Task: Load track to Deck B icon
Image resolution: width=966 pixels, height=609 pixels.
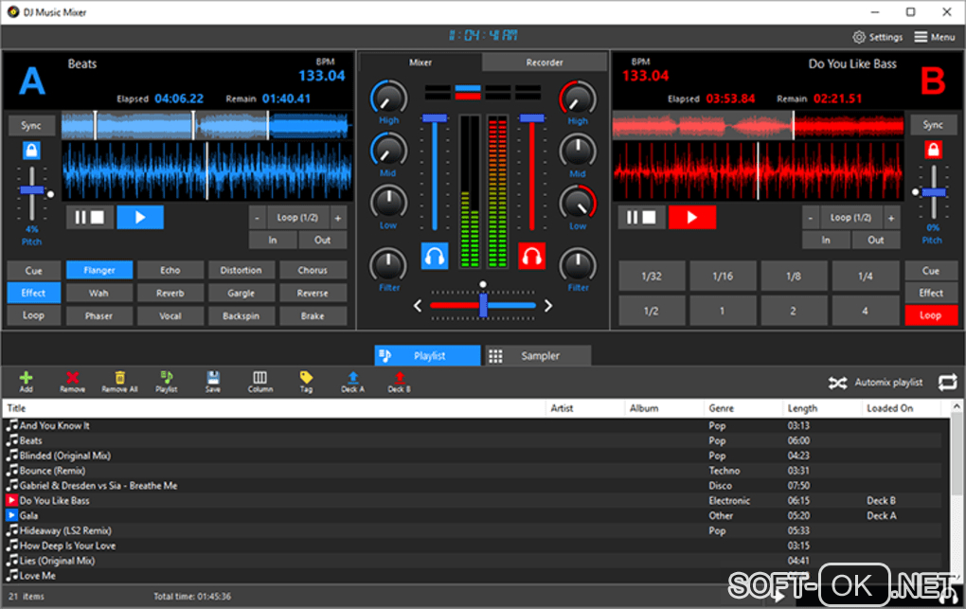Action: tap(399, 379)
